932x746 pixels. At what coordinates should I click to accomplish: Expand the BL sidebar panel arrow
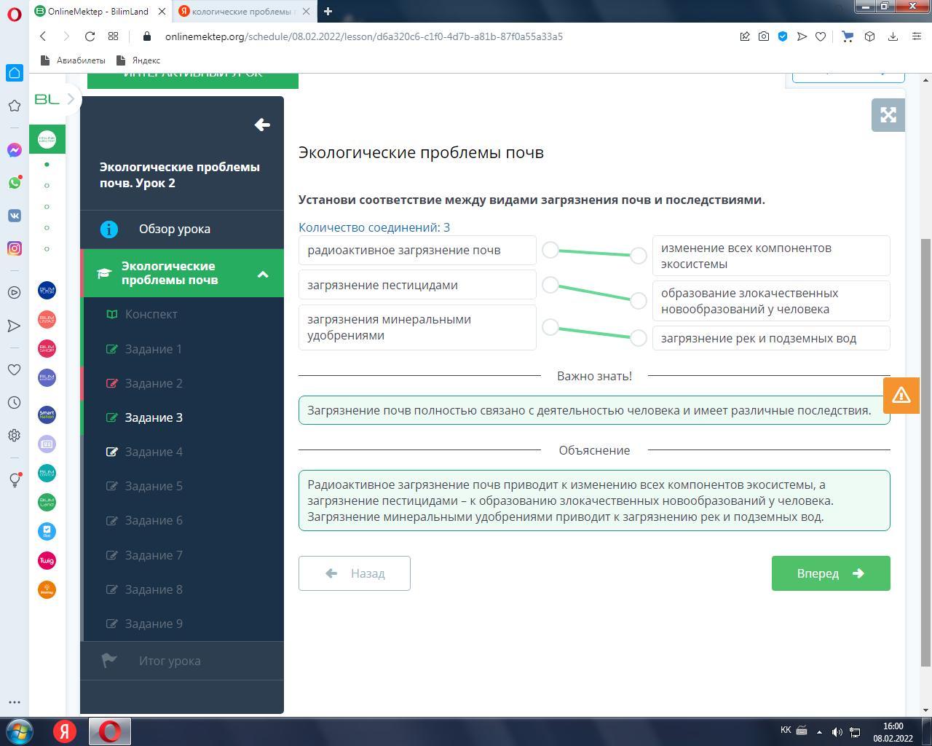pos(71,99)
